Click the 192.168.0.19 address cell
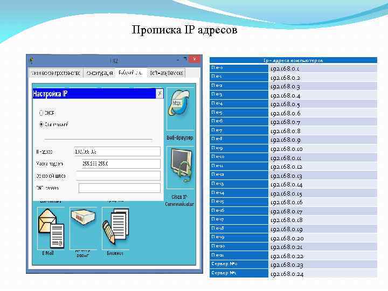Image resolution: width=388 pixels, height=291 pixels. pos(323,229)
